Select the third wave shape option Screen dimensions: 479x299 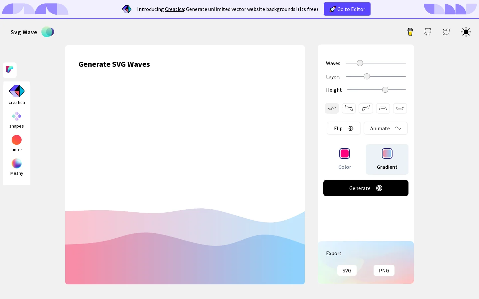point(366,108)
